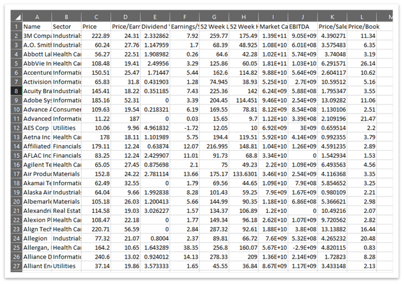The height and width of the screenshot is (284, 404).
Task: Click the A.O. Smith name cell
Action: tap(37, 45)
